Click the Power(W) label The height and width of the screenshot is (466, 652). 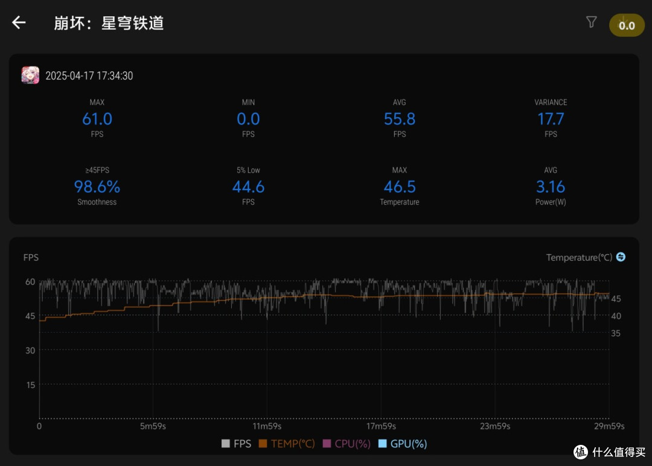coord(551,202)
